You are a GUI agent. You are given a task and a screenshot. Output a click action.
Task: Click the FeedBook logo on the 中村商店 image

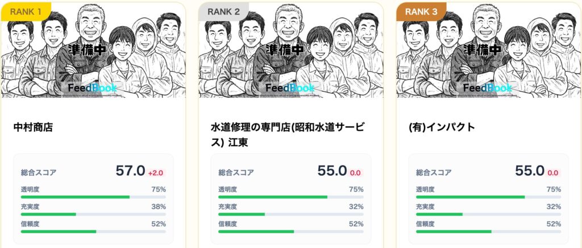click(x=93, y=88)
